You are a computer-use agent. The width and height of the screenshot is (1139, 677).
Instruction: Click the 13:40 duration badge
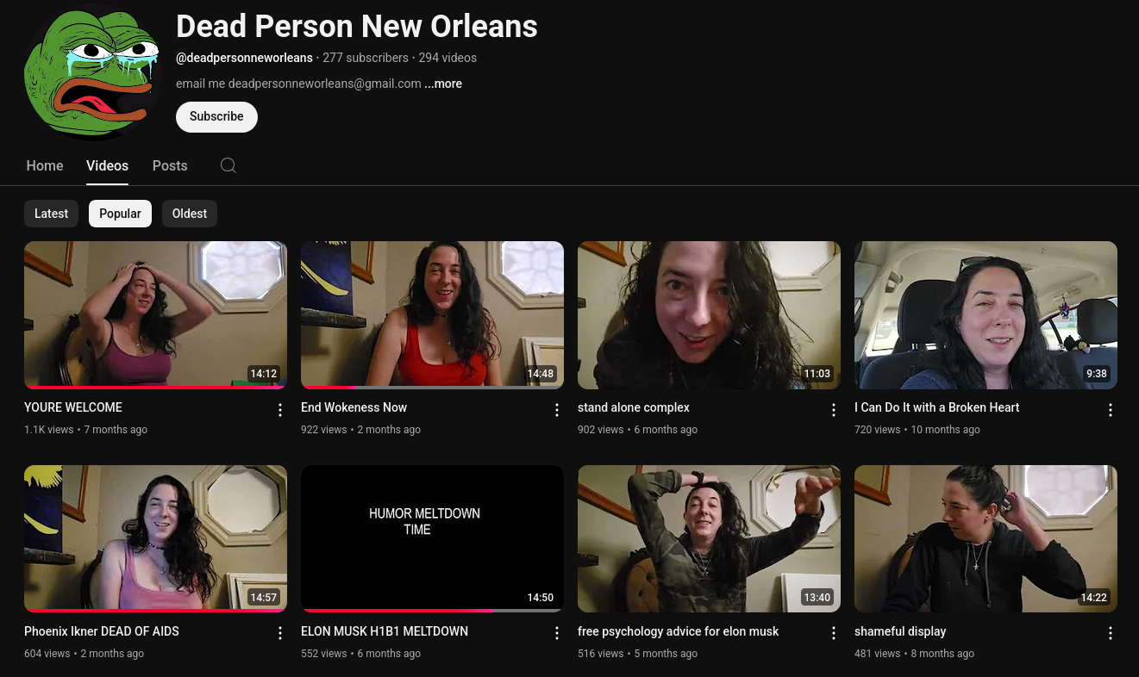[817, 598]
